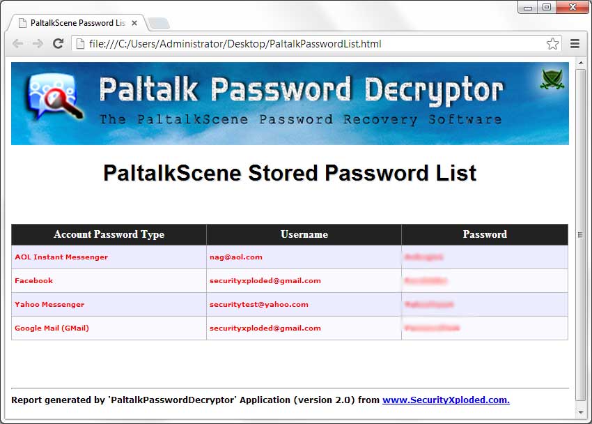Image resolution: width=592 pixels, height=424 pixels.
Task: Reload the page with the refresh icon
Action: tap(58, 43)
